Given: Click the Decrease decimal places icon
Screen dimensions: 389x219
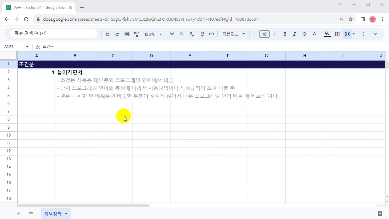Looking at the screenshot, I should [191, 34].
